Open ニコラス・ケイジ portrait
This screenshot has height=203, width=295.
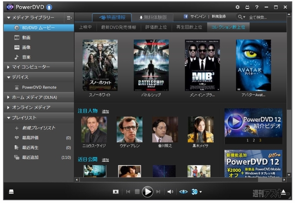coord(94,129)
